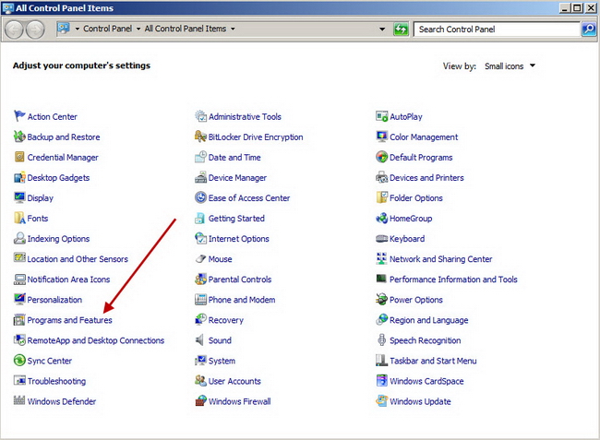600x440 pixels.
Task: Open the Parental Controls link
Action: 240,279
